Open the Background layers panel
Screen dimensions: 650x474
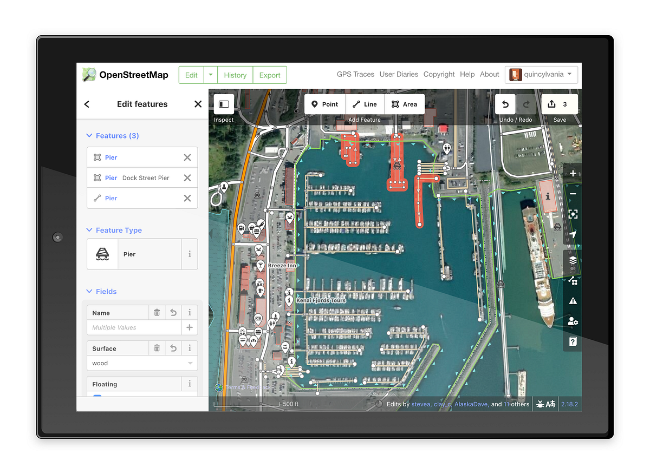click(573, 261)
